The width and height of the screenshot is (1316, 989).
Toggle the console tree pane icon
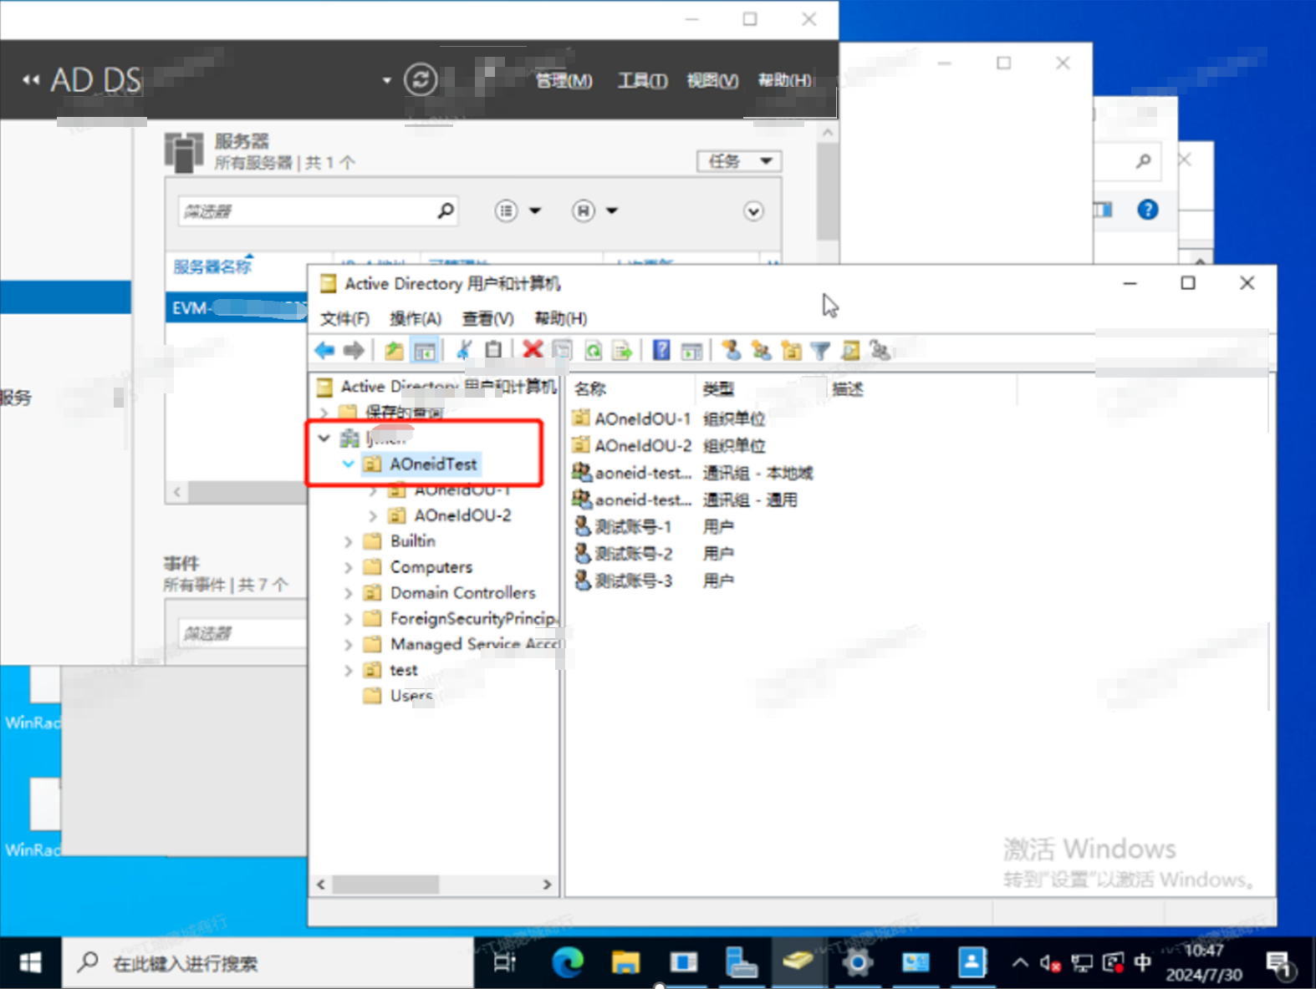click(425, 351)
